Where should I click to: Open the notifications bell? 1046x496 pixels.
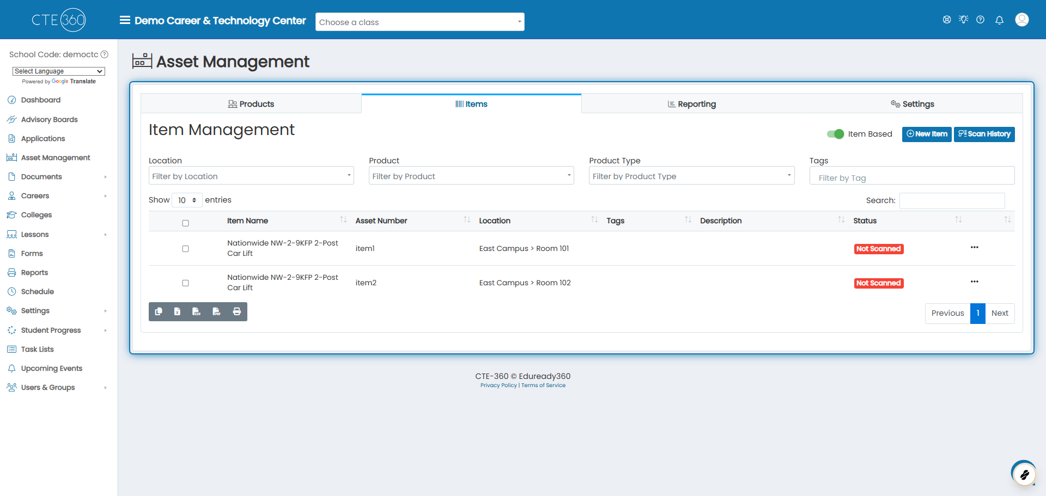pyautogui.click(x=999, y=20)
